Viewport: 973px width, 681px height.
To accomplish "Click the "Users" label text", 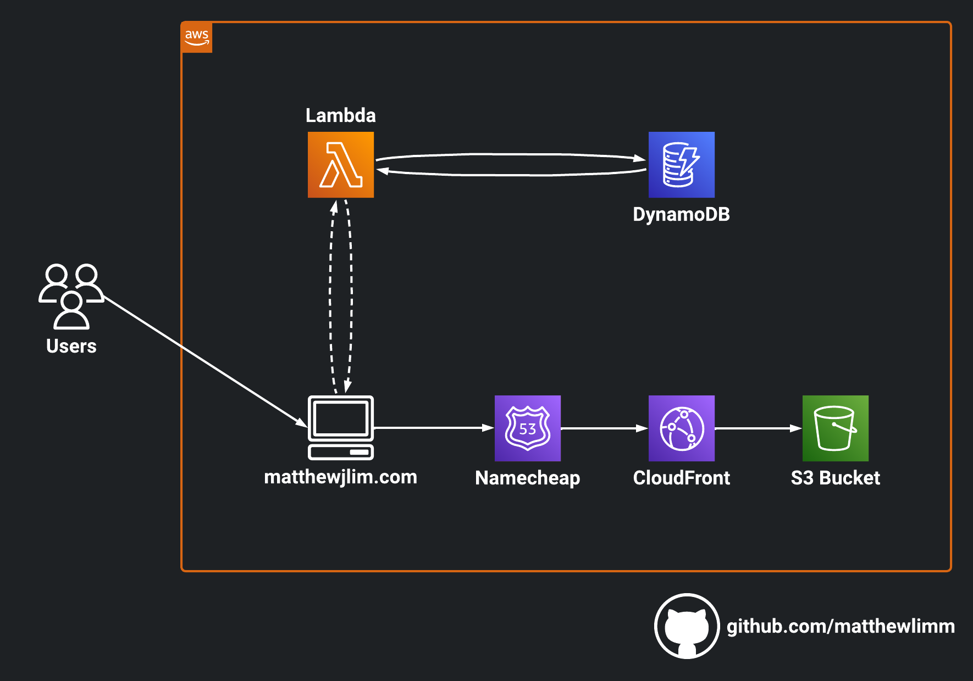I will pos(71,346).
